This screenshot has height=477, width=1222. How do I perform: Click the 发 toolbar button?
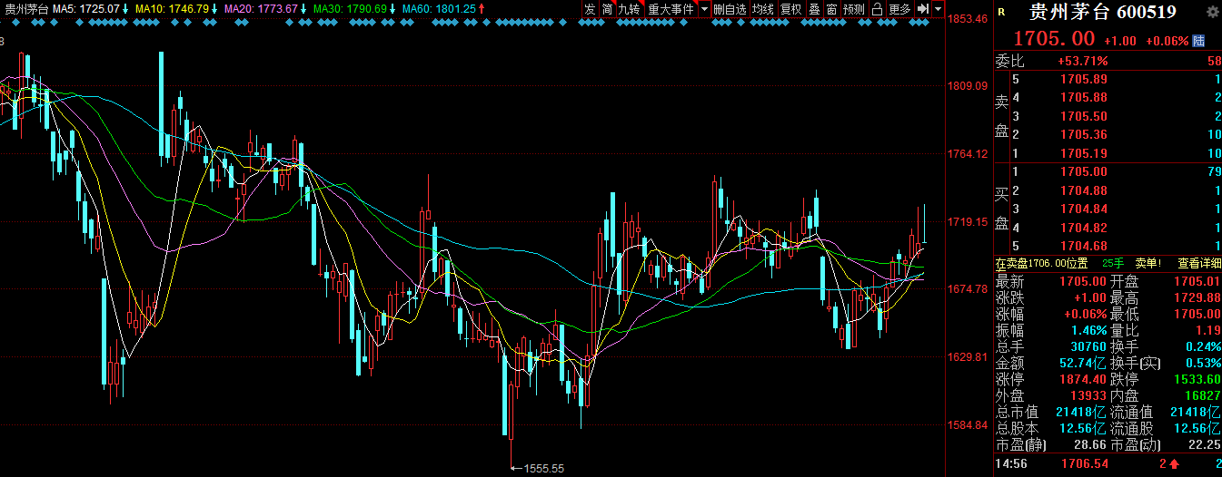pyautogui.click(x=590, y=9)
